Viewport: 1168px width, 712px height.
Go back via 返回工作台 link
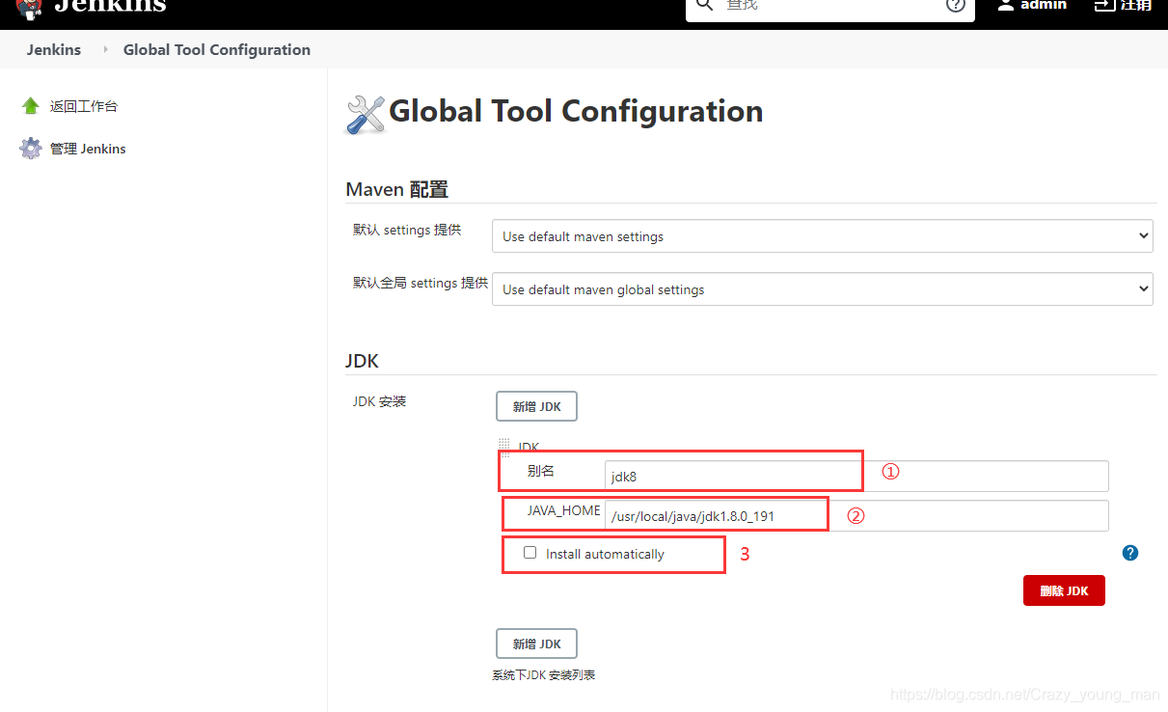[84, 106]
